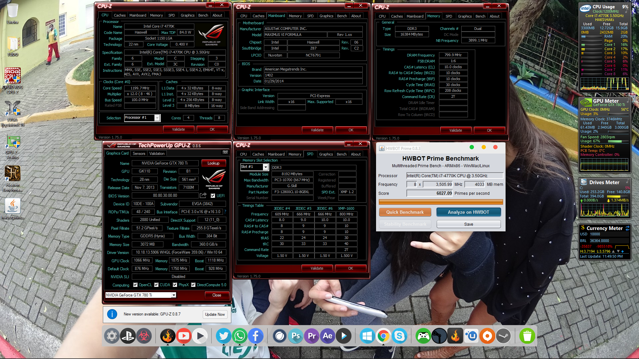This screenshot has width=639, height=359.
Task: Click the GPU Meter title
Action: tap(606, 101)
